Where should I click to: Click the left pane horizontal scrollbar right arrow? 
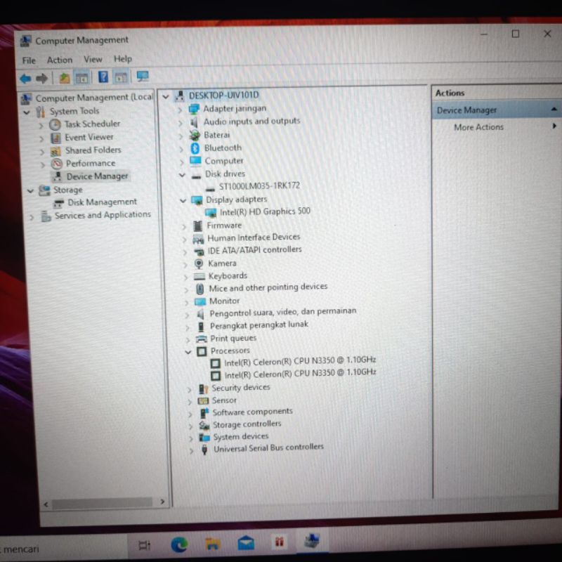[162, 502]
